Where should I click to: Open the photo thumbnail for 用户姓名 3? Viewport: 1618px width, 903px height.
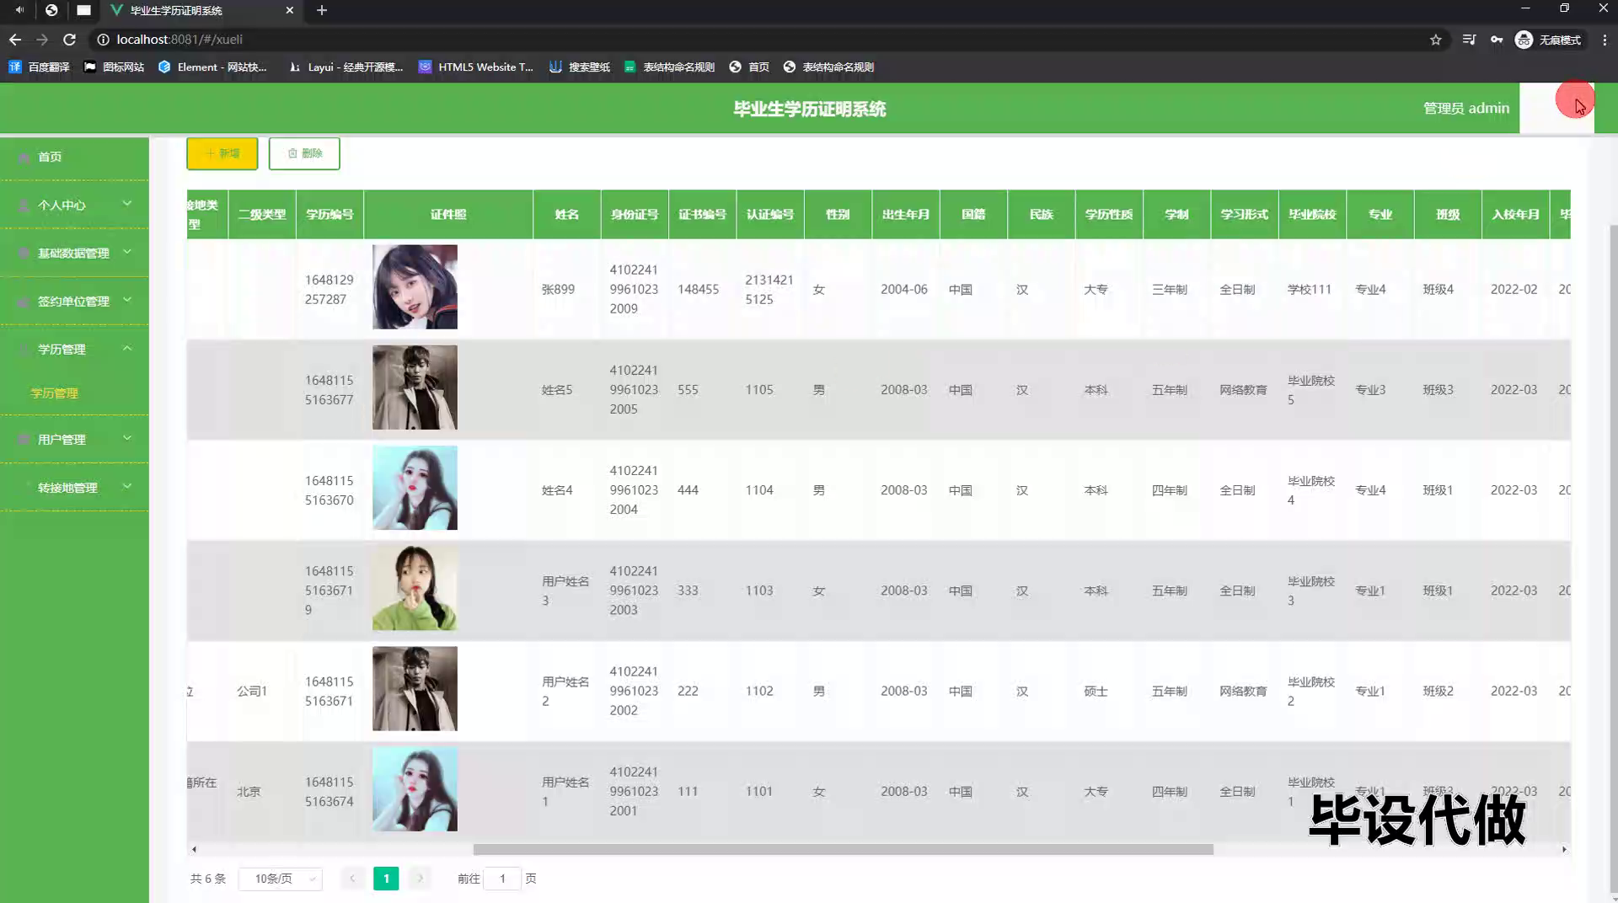[x=415, y=588]
